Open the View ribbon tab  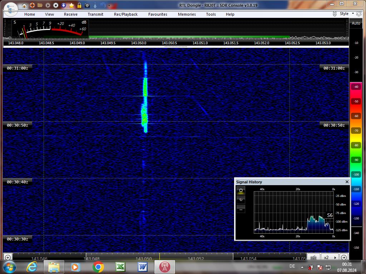(49, 14)
